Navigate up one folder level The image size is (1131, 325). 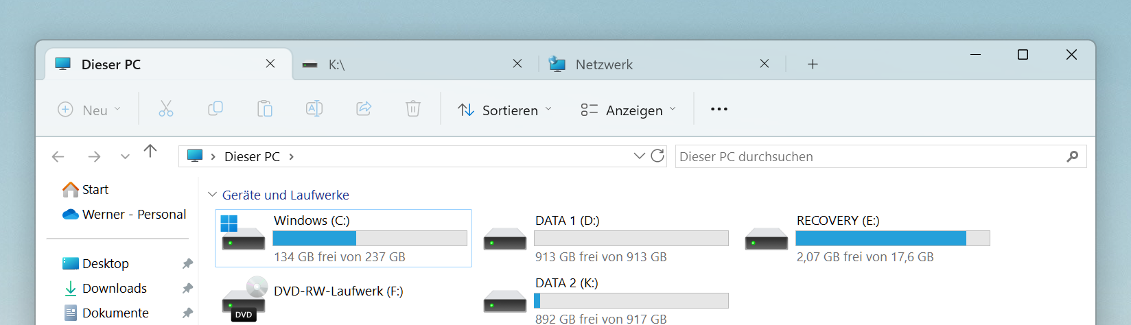coord(150,152)
